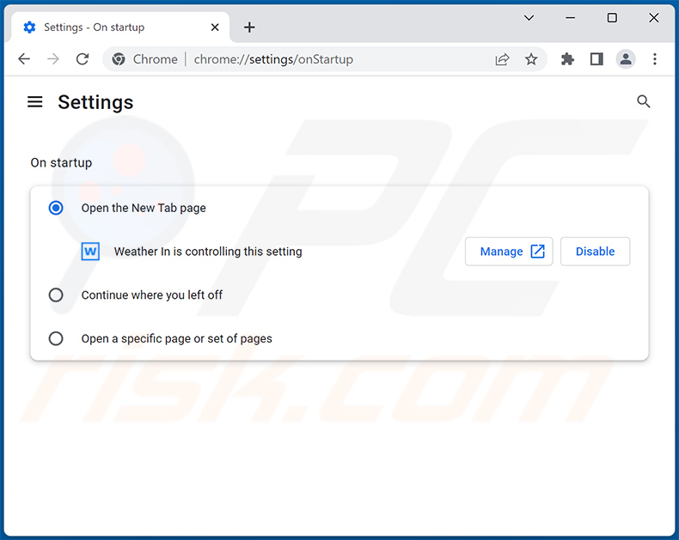Select Open the New Tab page
The height and width of the screenshot is (540, 679).
(56, 208)
